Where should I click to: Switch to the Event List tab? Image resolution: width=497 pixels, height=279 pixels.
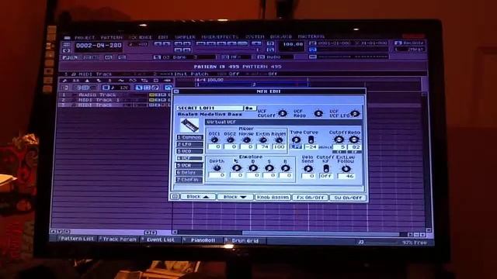click(160, 239)
